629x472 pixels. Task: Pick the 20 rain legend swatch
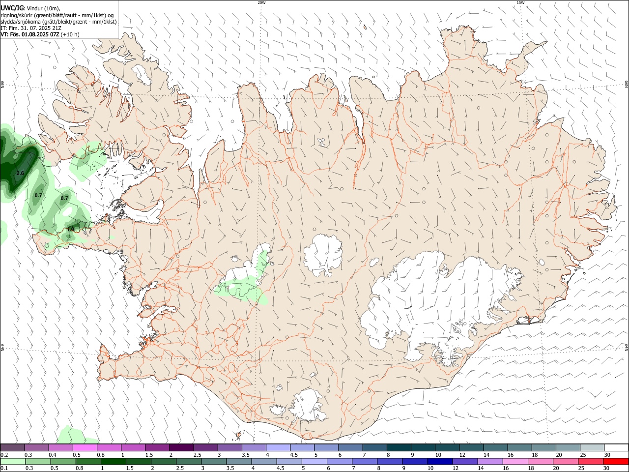click(x=566, y=462)
